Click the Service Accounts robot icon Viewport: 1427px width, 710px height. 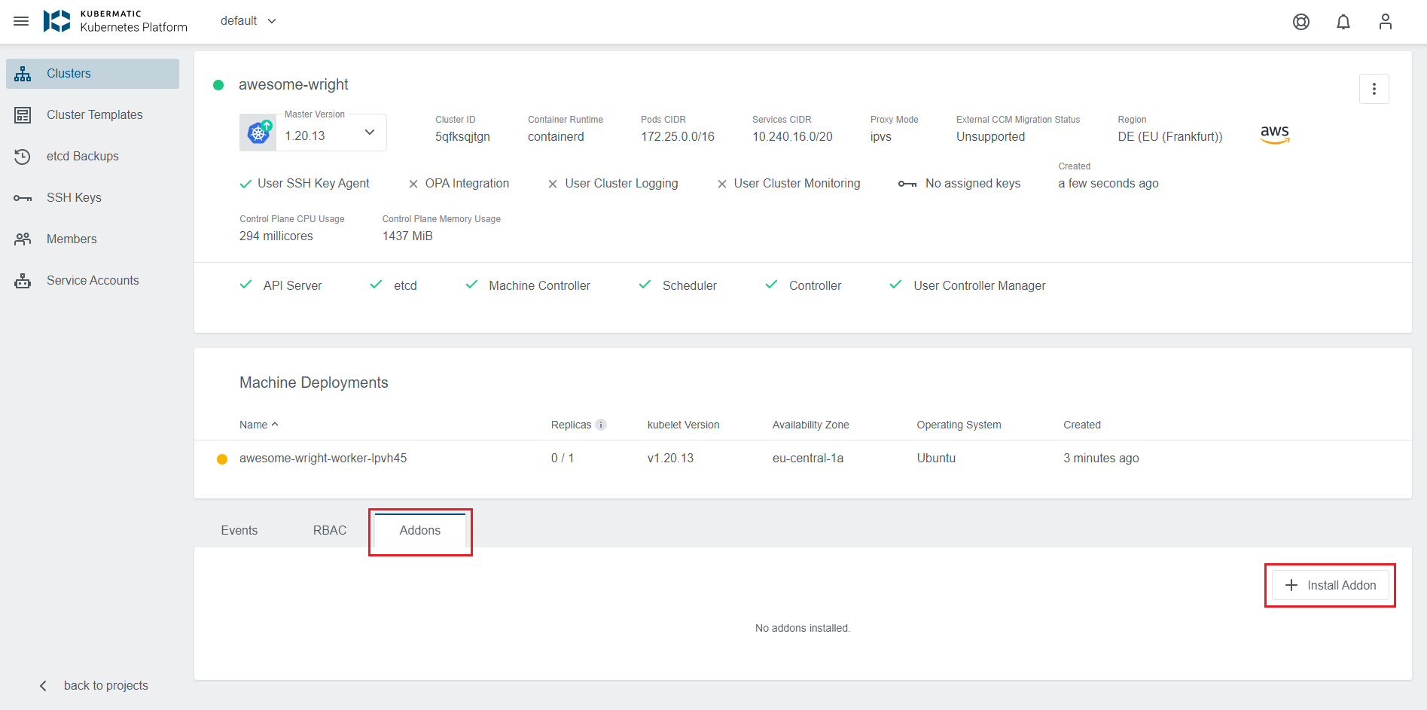pyautogui.click(x=23, y=281)
